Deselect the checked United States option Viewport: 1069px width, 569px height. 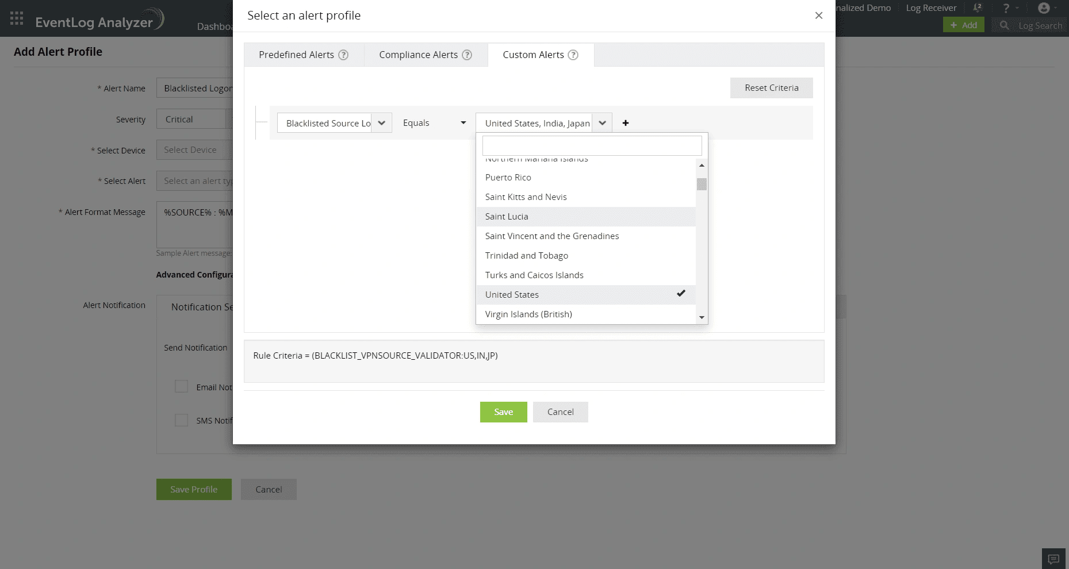pos(586,295)
